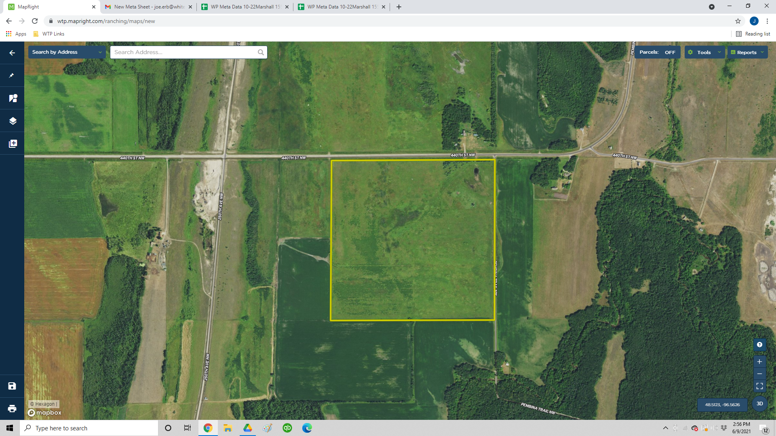The image size is (776, 436).
Task: Open the shapes and markers panel icon
Action: [13, 98]
